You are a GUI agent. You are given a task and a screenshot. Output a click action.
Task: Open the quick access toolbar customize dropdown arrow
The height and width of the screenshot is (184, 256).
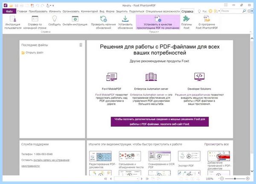[x=53, y=6]
